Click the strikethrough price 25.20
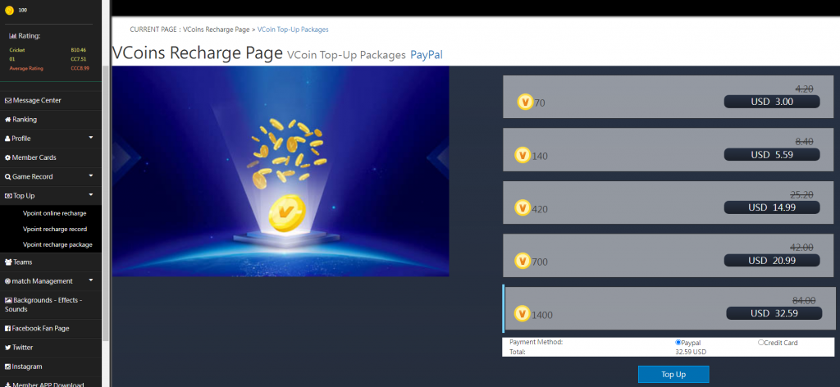 coord(802,195)
